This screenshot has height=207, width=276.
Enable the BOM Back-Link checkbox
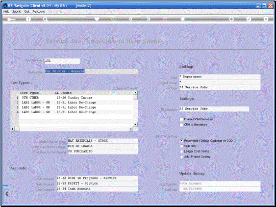(181, 119)
